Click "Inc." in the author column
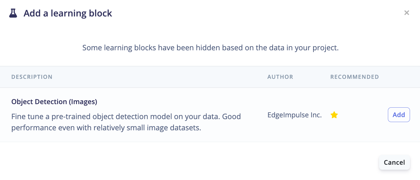Viewport: 420px width, 180px height. tap(315, 115)
